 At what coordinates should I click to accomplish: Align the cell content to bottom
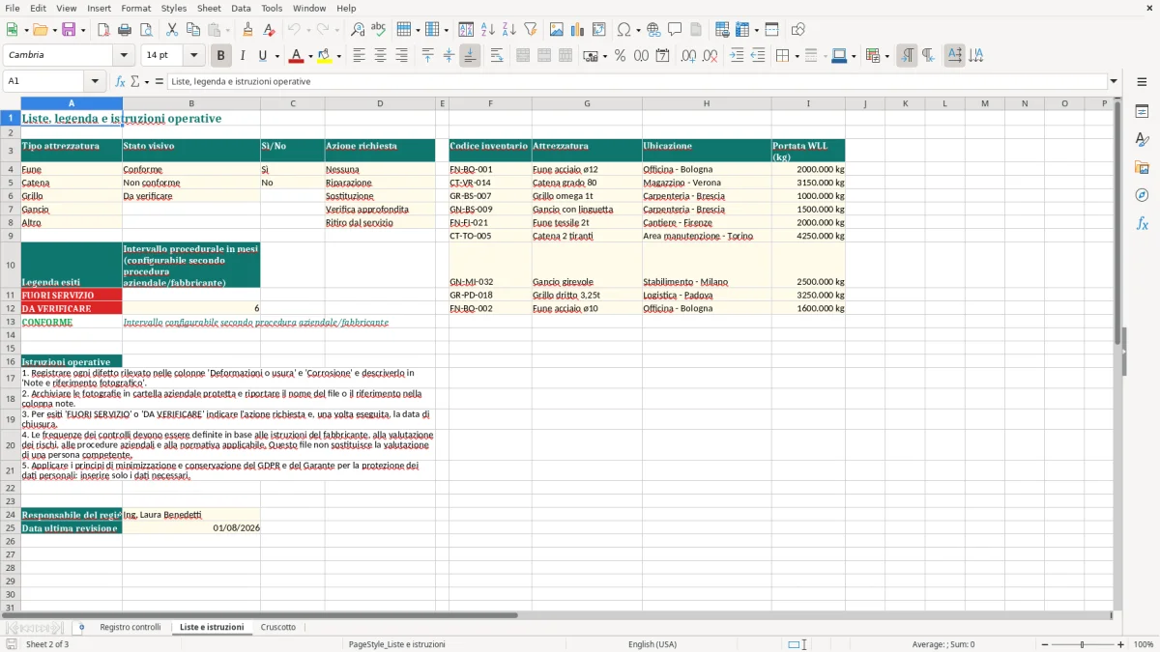tap(470, 56)
